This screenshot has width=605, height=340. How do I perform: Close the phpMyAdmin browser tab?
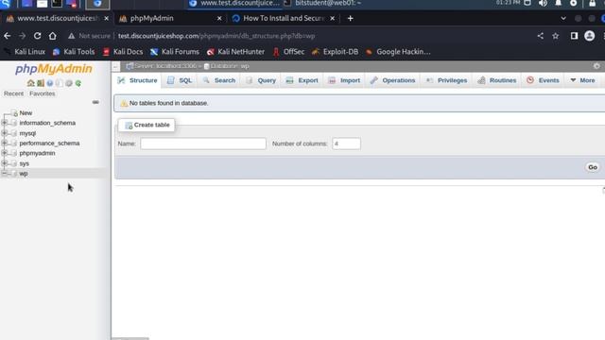pyautogui.click(x=219, y=19)
